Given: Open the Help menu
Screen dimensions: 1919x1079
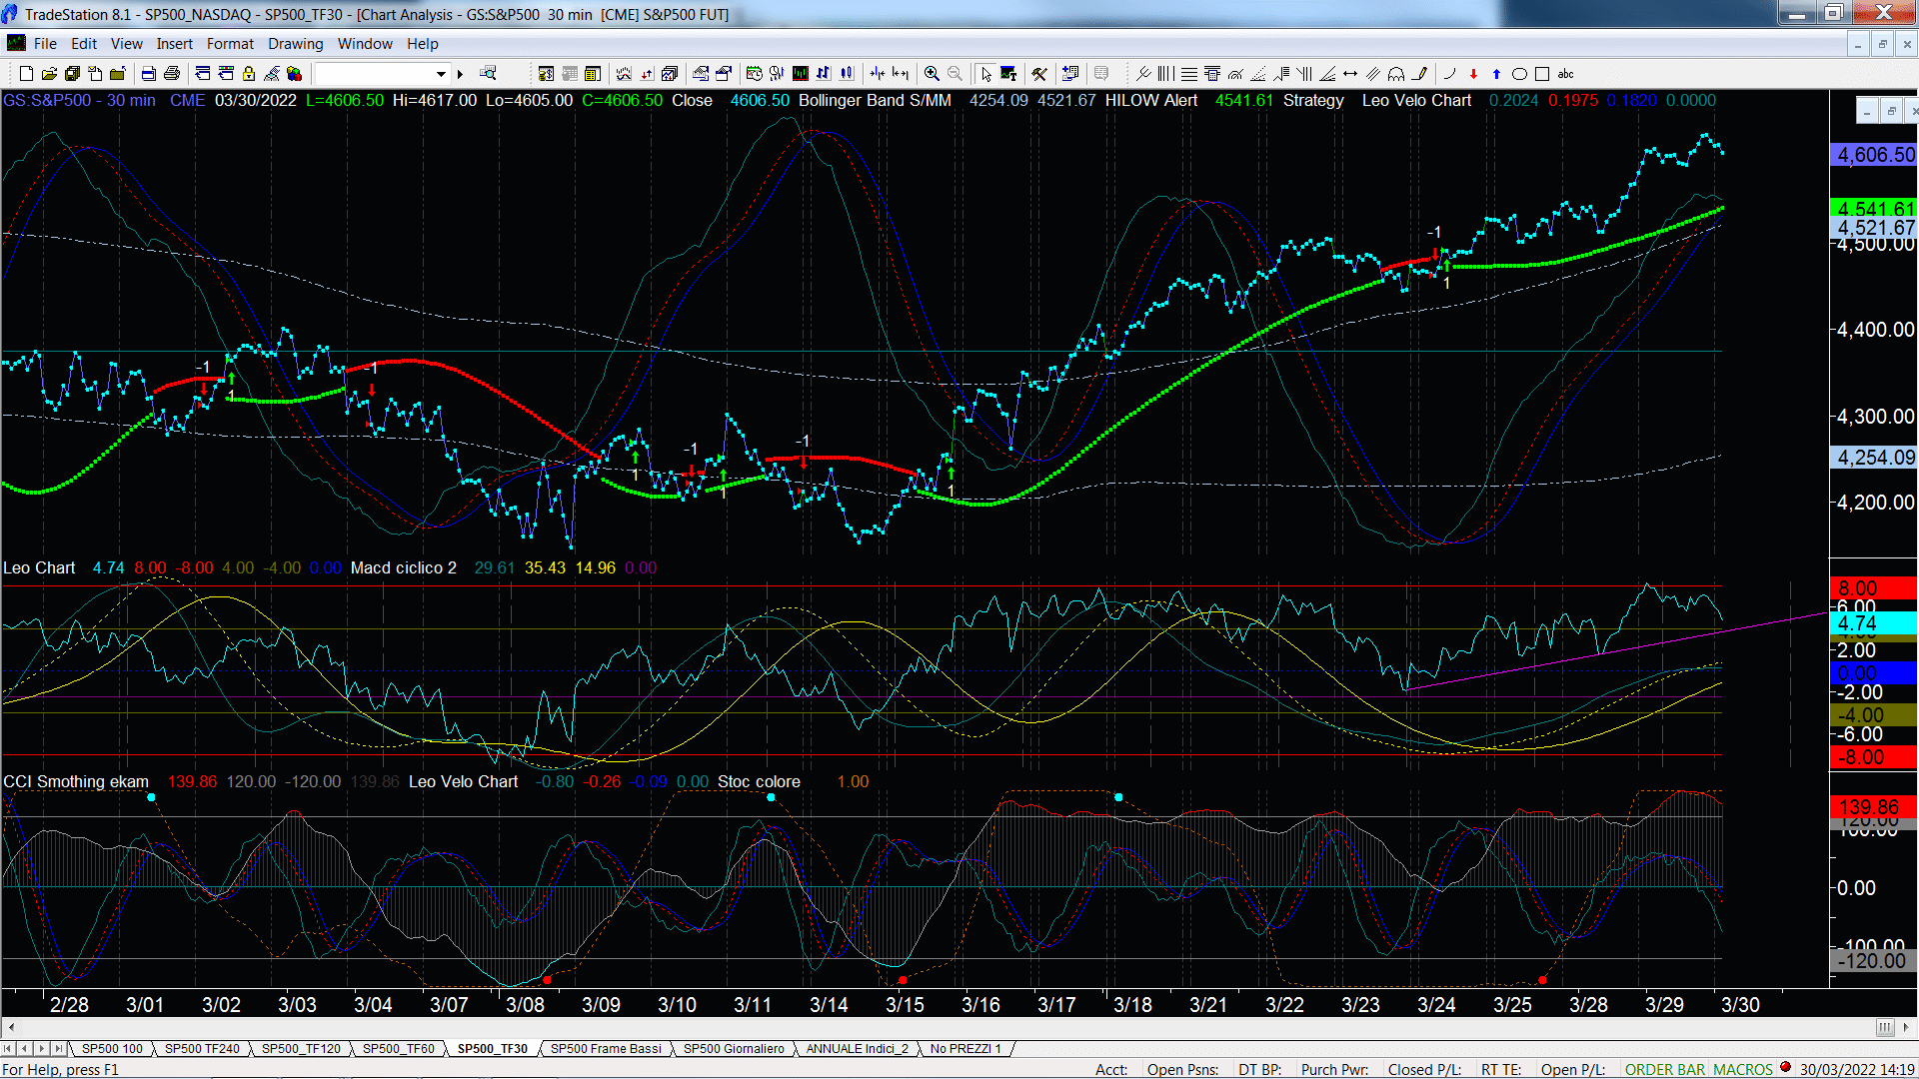Looking at the screenshot, I should pyautogui.click(x=422, y=44).
